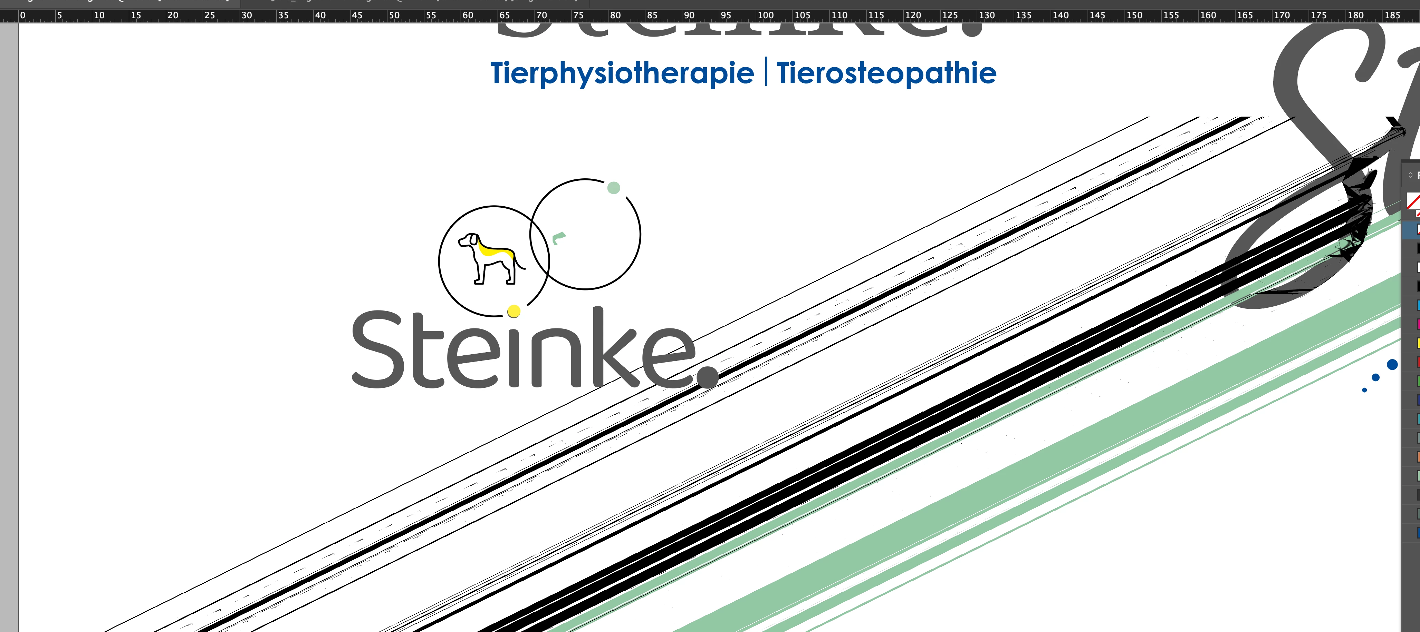Select the smallest blue dot near the right edge
The width and height of the screenshot is (1420, 632).
1364,390
